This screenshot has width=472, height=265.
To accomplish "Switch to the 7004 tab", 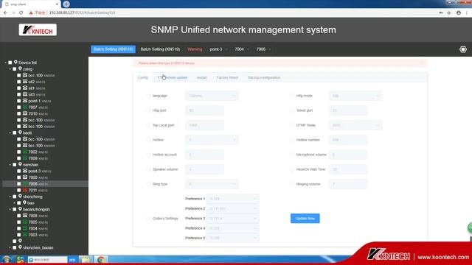I will [x=239, y=49].
